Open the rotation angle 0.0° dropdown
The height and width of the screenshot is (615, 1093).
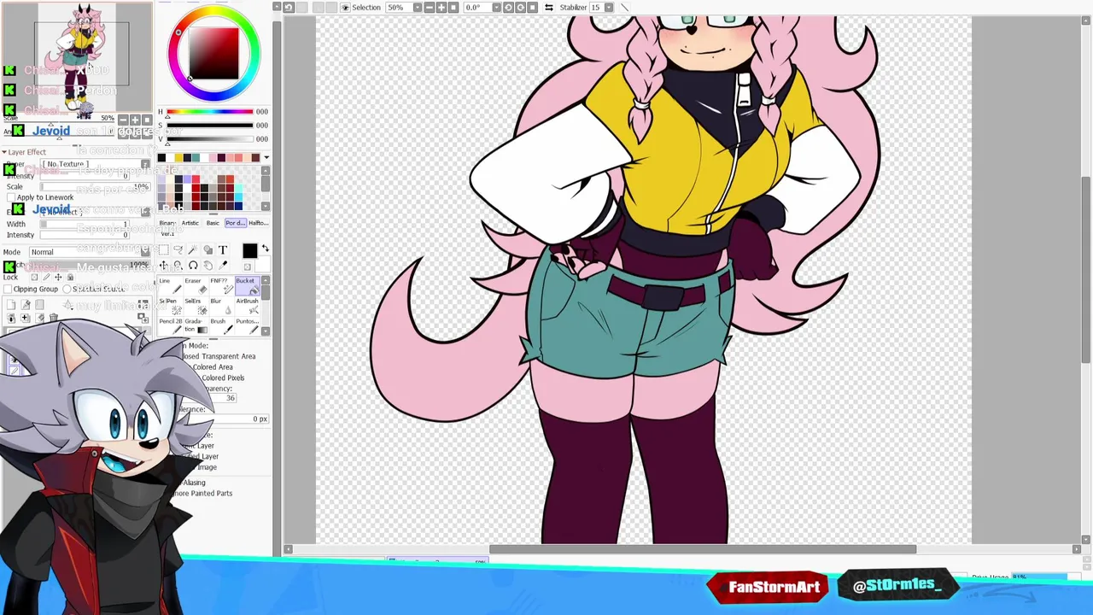tap(496, 8)
